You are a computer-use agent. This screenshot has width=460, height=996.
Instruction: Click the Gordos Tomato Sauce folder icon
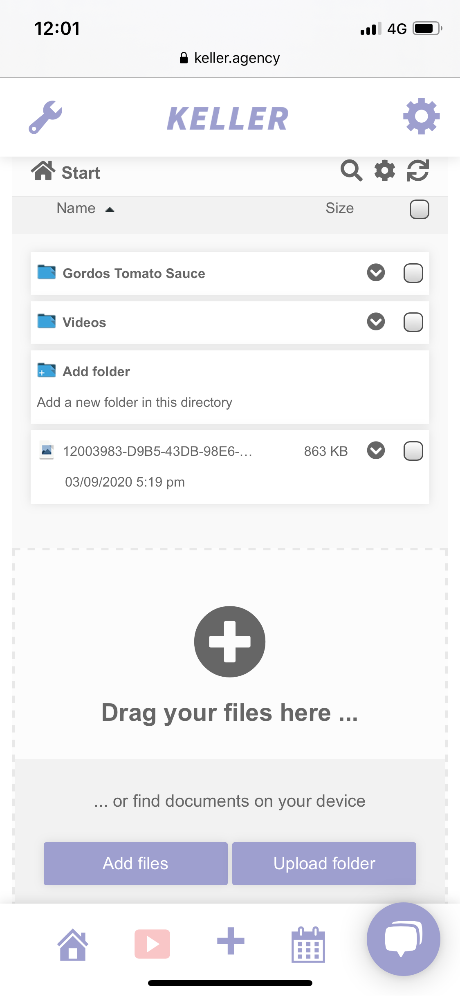click(47, 272)
